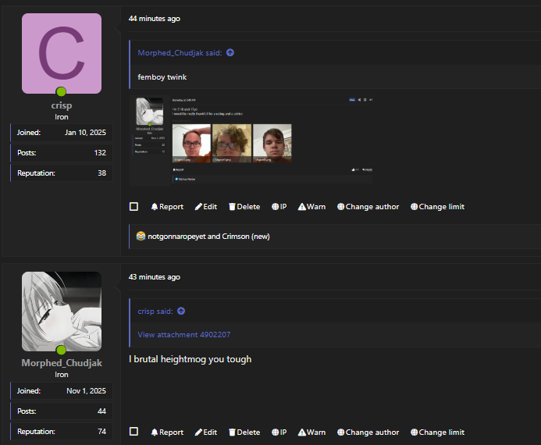Open the crisp username profile link
The image size is (541, 445).
[62, 105]
